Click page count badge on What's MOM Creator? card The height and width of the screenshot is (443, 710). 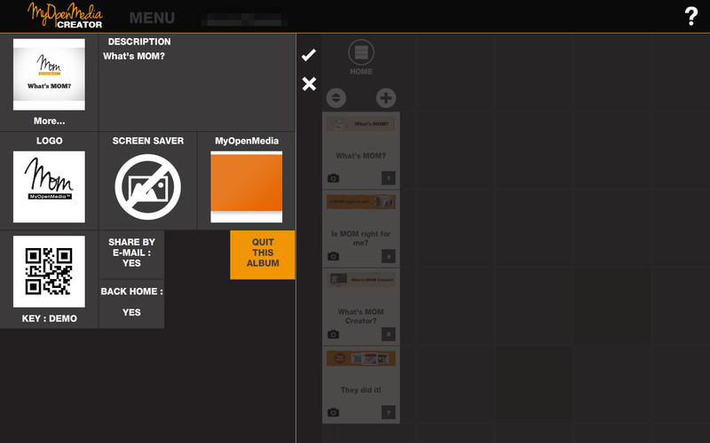point(389,335)
